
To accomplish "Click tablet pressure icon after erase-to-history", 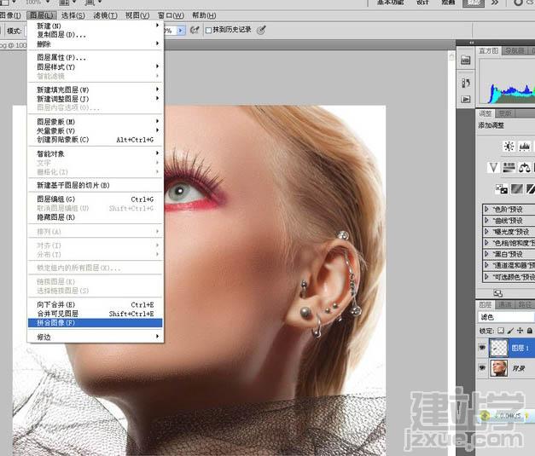I will pos(261,30).
